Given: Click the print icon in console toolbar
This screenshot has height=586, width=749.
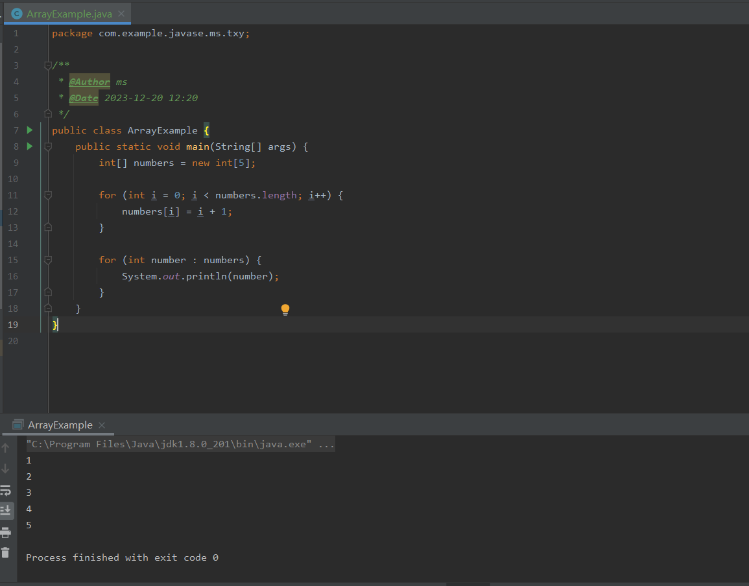Looking at the screenshot, I should pos(6,532).
